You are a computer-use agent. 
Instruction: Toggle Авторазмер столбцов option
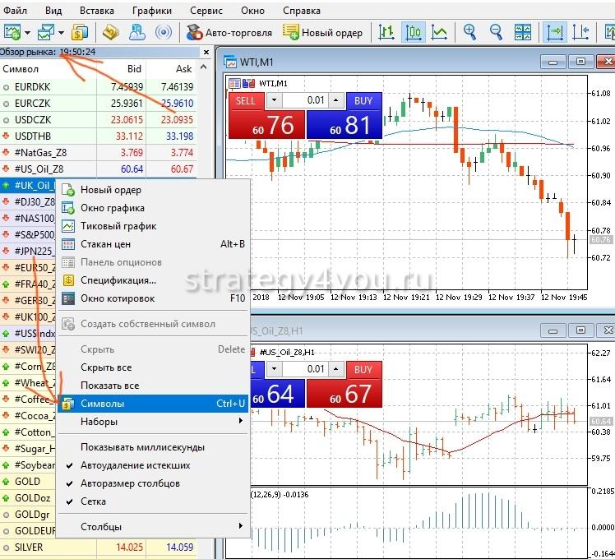(130, 483)
